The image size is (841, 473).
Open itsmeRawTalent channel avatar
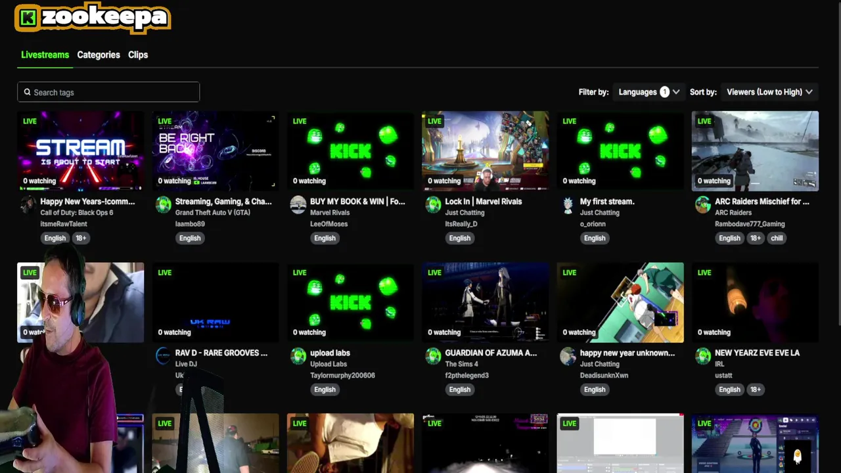click(28, 205)
